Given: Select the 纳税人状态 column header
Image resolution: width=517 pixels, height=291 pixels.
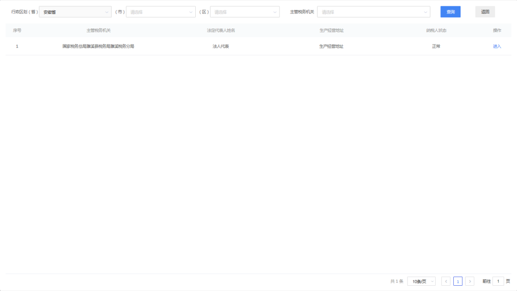Looking at the screenshot, I should pos(436,30).
